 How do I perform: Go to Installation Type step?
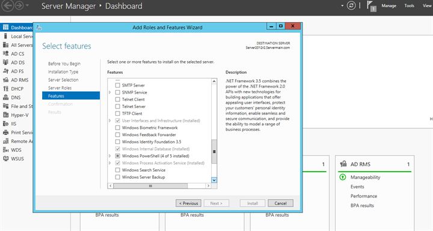coord(63,71)
